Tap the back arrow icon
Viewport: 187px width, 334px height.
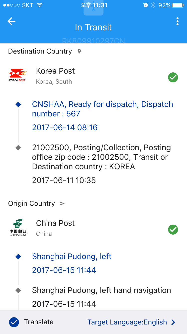tap(11, 22)
